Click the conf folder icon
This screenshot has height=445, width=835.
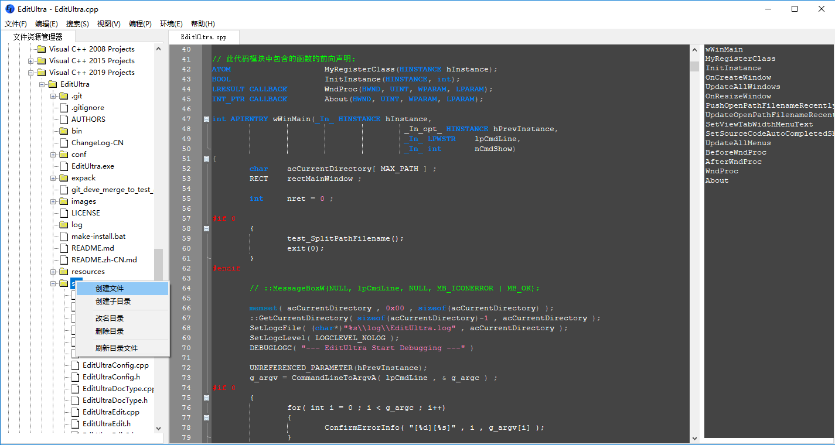(x=63, y=154)
